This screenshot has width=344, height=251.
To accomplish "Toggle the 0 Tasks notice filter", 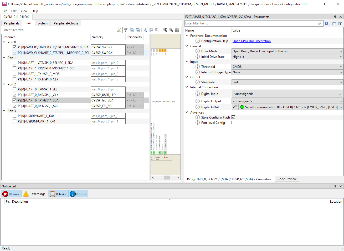I will click(x=58, y=194).
